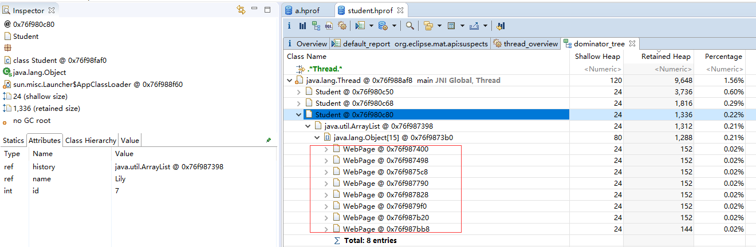Open dropdown next to Calculate retained size
This screenshot has width=756, height=247.
[x=462, y=26]
